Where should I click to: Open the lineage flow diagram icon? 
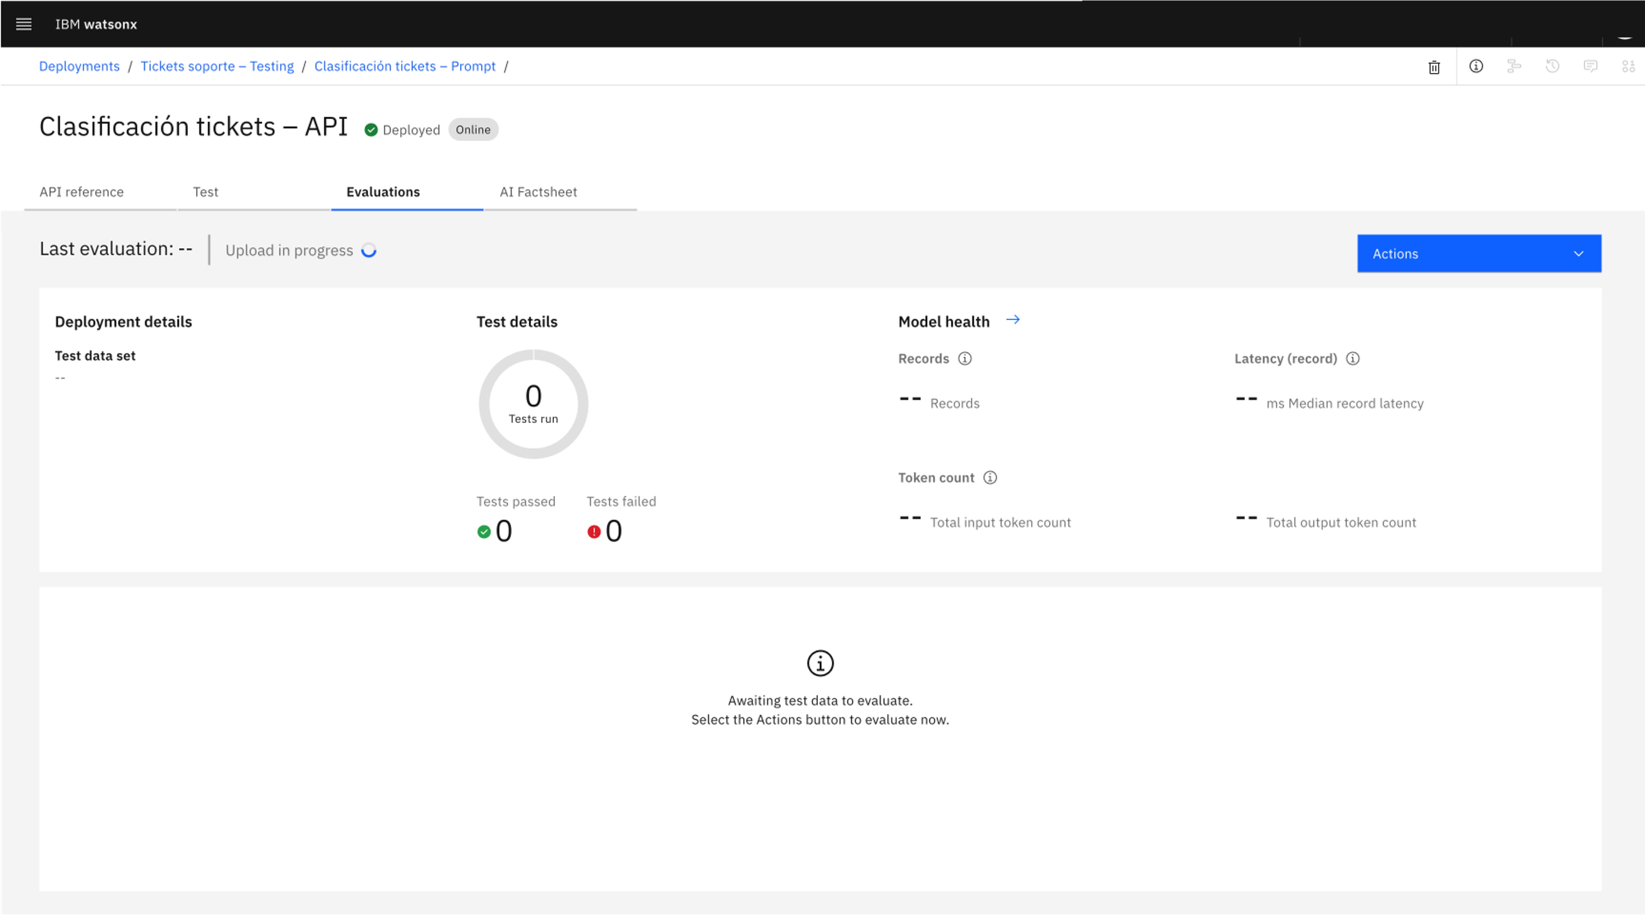(x=1514, y=67)
